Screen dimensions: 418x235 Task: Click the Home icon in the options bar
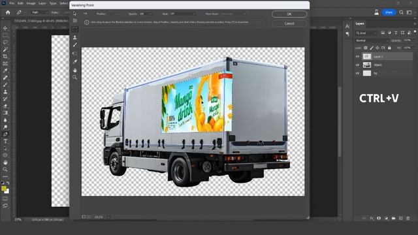[x=8, y=12]
